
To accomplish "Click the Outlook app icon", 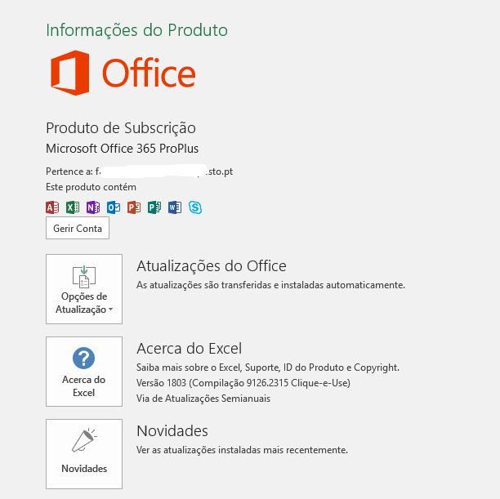I will point(114,207).
